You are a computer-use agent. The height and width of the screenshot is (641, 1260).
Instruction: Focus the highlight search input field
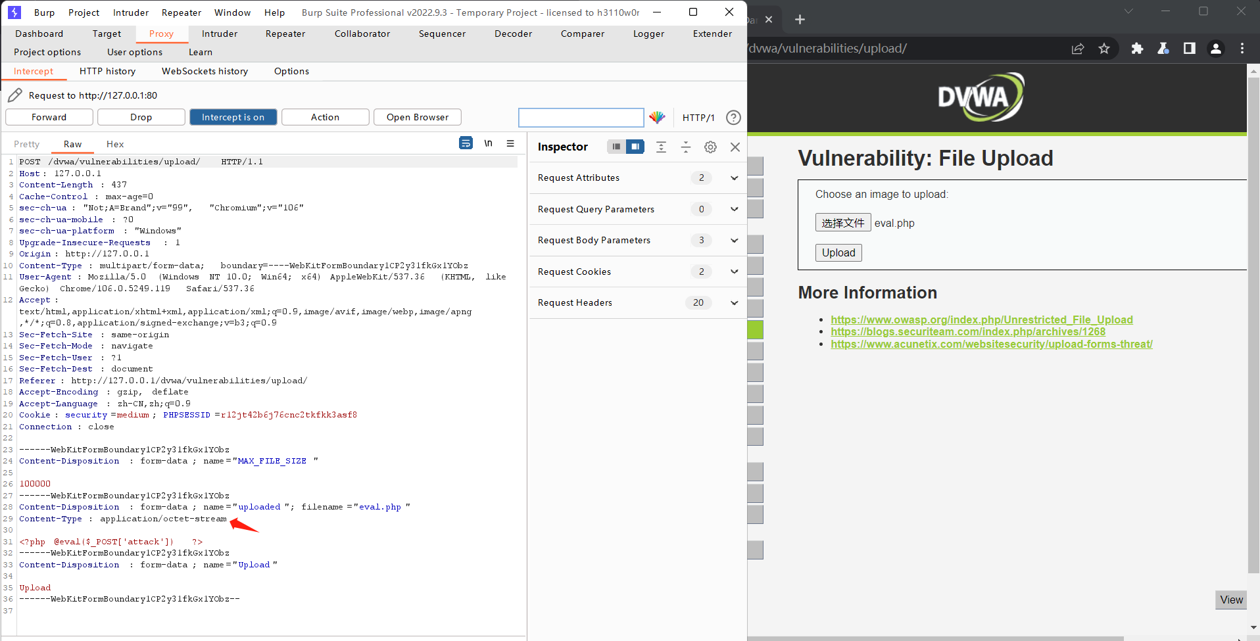pos(581,118)
